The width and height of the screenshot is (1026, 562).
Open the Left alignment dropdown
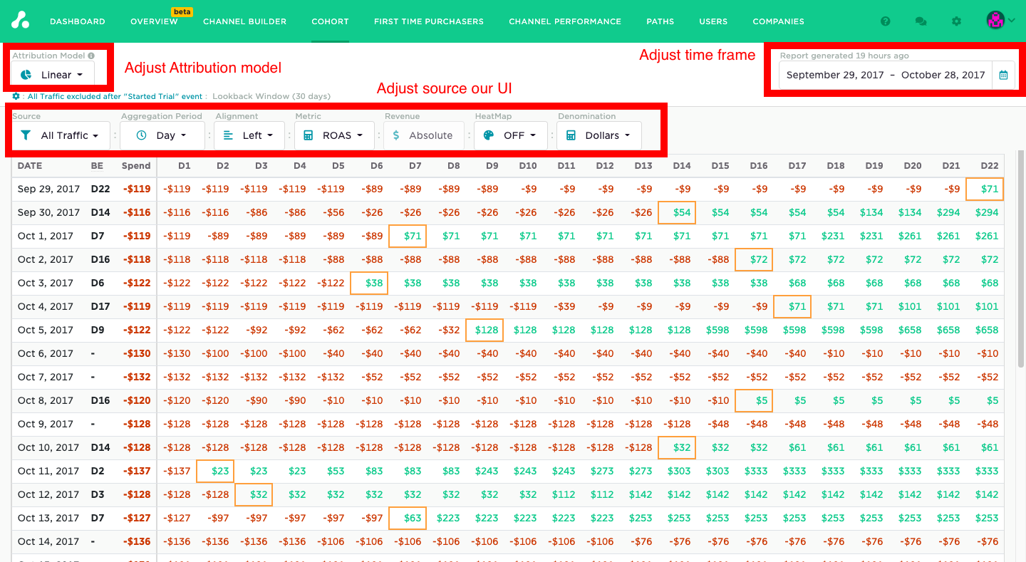tap(249, 135)
